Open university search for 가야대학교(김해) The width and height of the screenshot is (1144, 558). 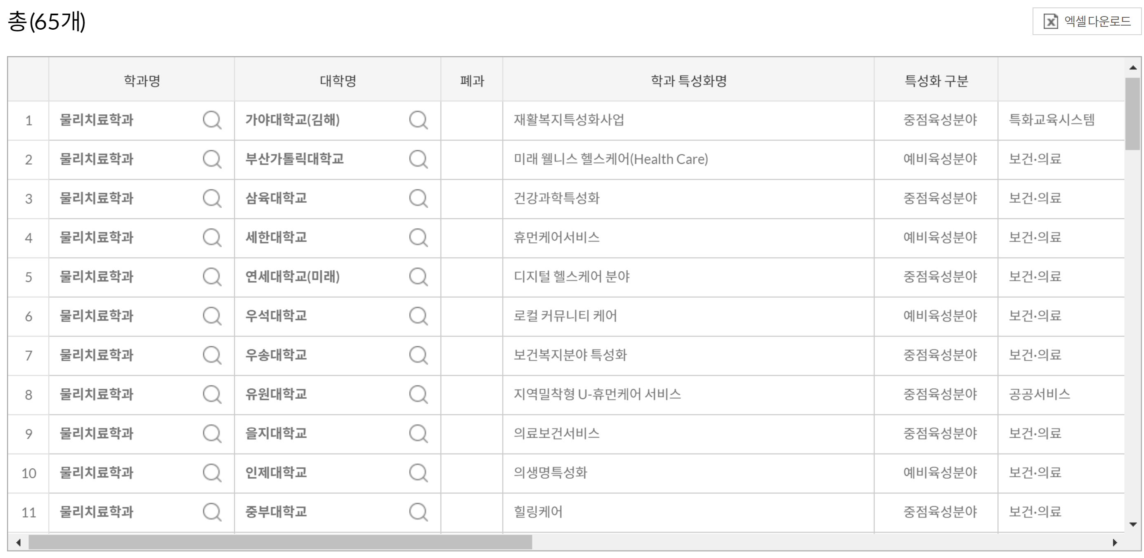pyautogui.click(x=418, y=120)
